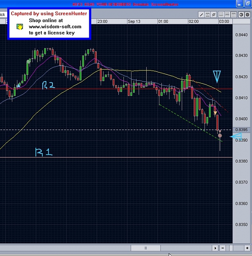Click the 0.8360 price axis label
Viewport: 252px width, 256px height.
pyautogui.click(x=241, y=204)
